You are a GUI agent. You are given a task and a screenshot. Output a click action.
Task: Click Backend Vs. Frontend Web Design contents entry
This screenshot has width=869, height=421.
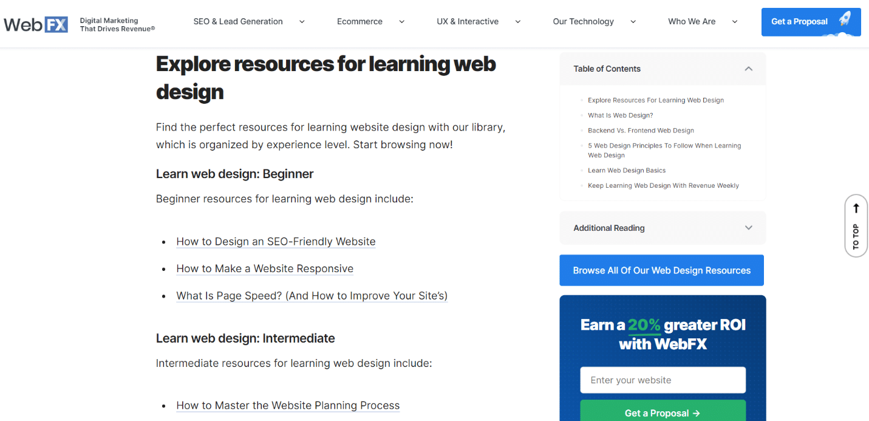(x=641, y=130)
